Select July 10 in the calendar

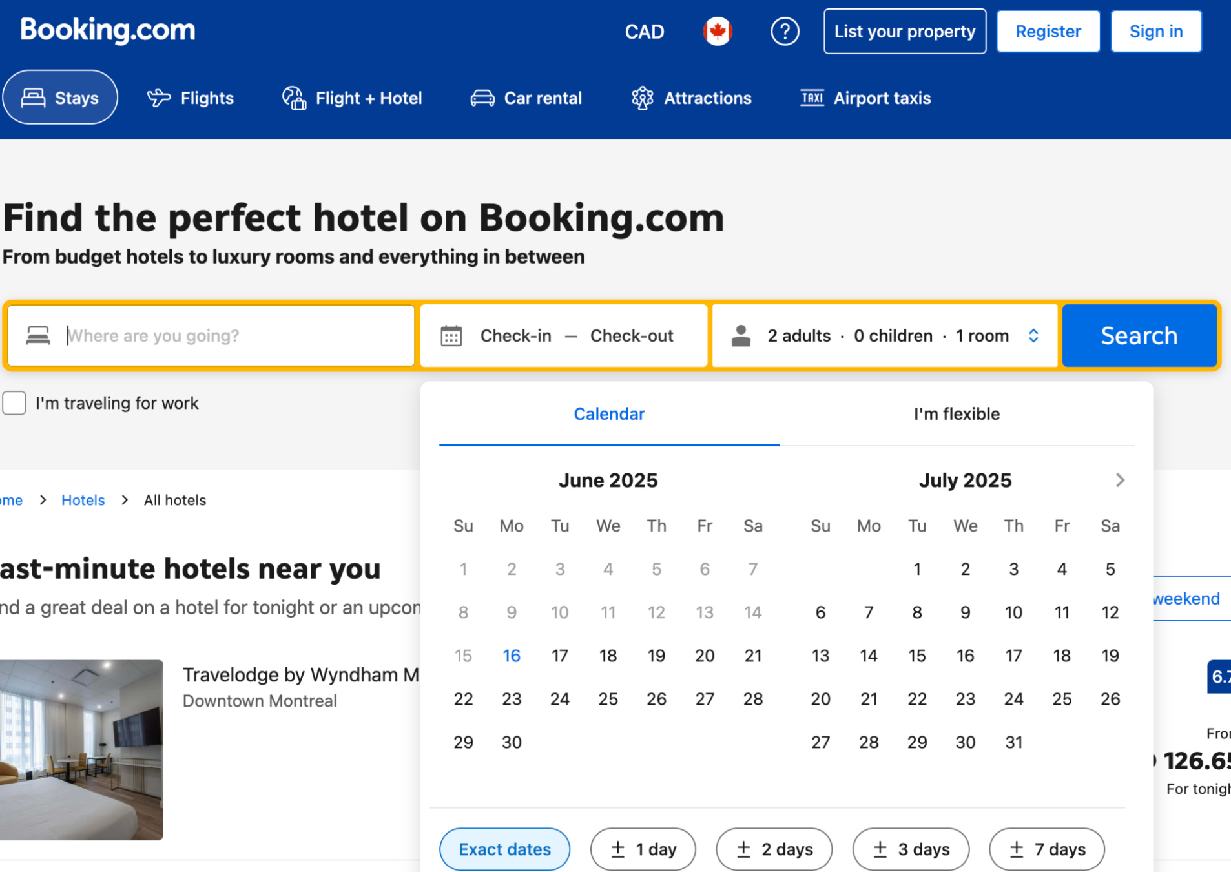(1013, 612)
